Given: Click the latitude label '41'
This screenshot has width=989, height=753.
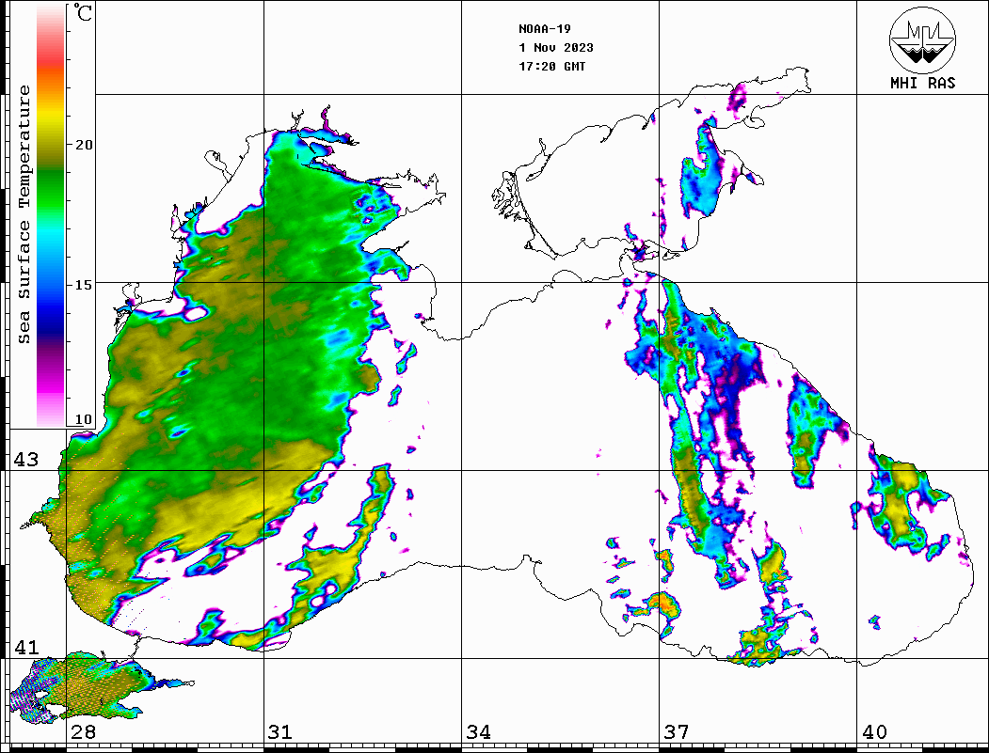Looking at the screenshot, I should (26, 647).
